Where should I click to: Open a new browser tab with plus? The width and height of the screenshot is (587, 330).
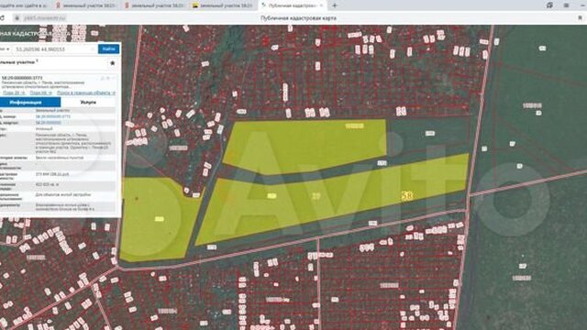334,5
